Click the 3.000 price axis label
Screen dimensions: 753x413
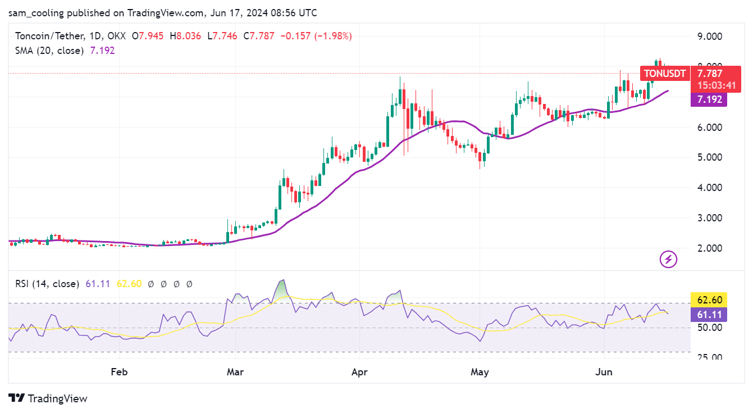pyautogui.click(x=710, y=218)
